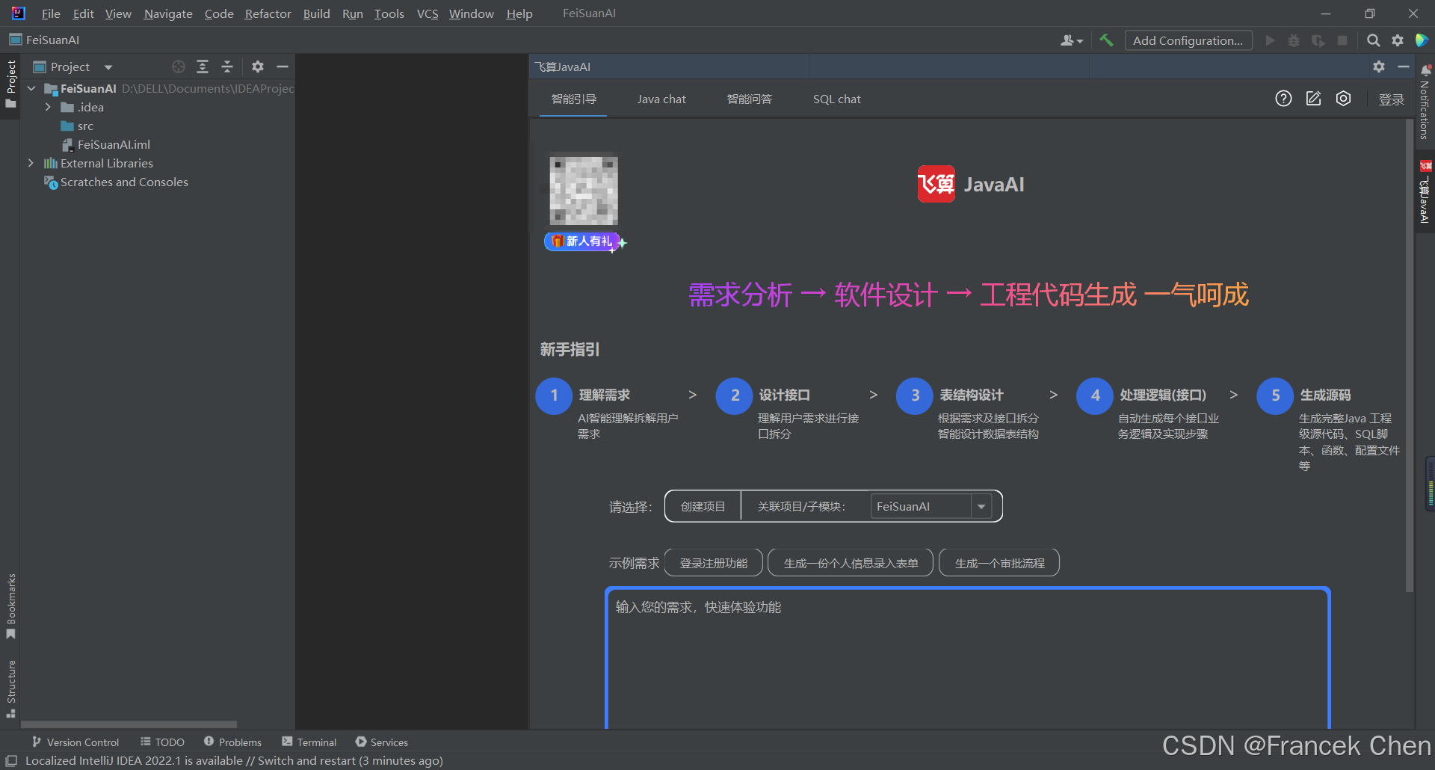Click the 登录 login button
The height and width of the screenshot is (770, 1435).
coord(1391,98)
